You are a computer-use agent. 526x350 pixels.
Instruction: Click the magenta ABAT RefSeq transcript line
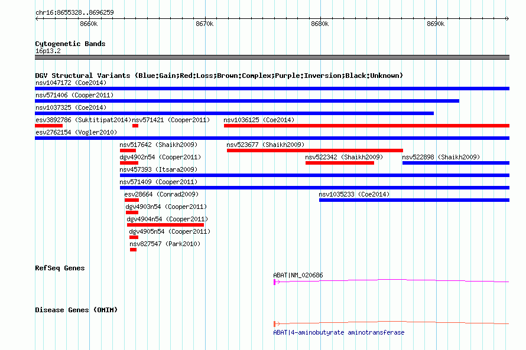click(392, 281)
